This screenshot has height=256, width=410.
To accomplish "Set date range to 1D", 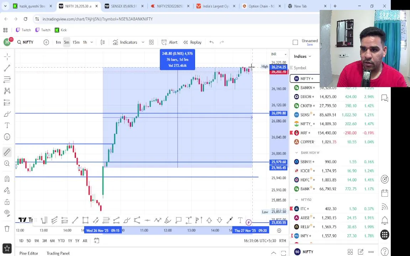I will click(x=21, y=241).
